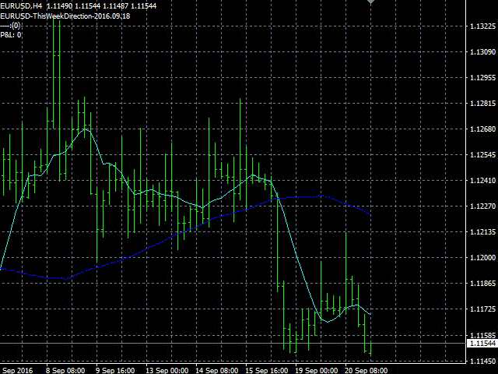
Task: Select the horizontal bid price line
Action: tap(233, 343)
